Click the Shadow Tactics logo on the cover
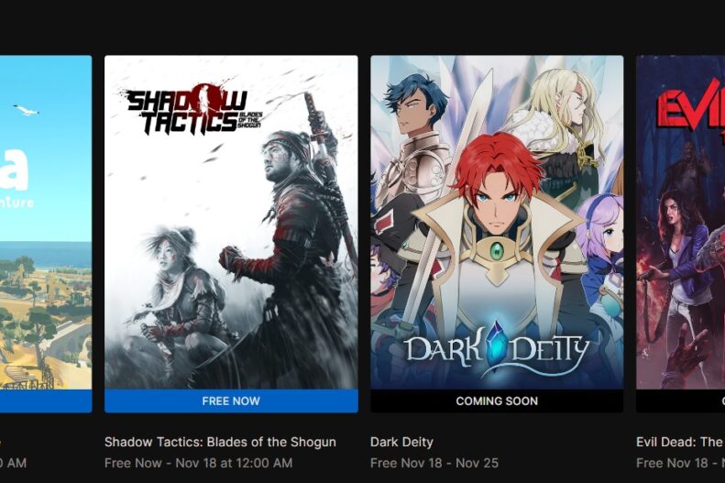The width and height of the screenshot is (725, 483). [192, 110]
